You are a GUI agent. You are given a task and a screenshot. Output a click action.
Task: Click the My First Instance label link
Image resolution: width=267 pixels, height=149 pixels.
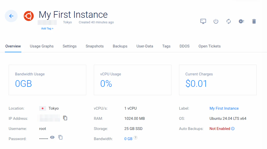coord(224,108)
